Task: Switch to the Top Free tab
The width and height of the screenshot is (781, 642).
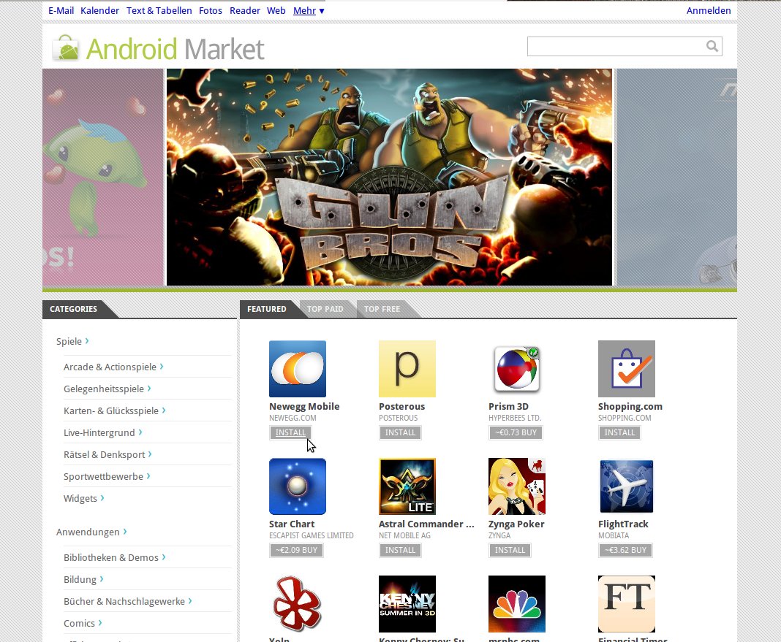Action: [382, 309]
